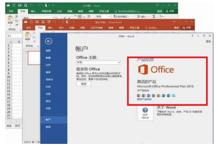Select 导出 in Word's backstage menu
Viewport: 218px width, 147px height.
[x=48, y=101]
